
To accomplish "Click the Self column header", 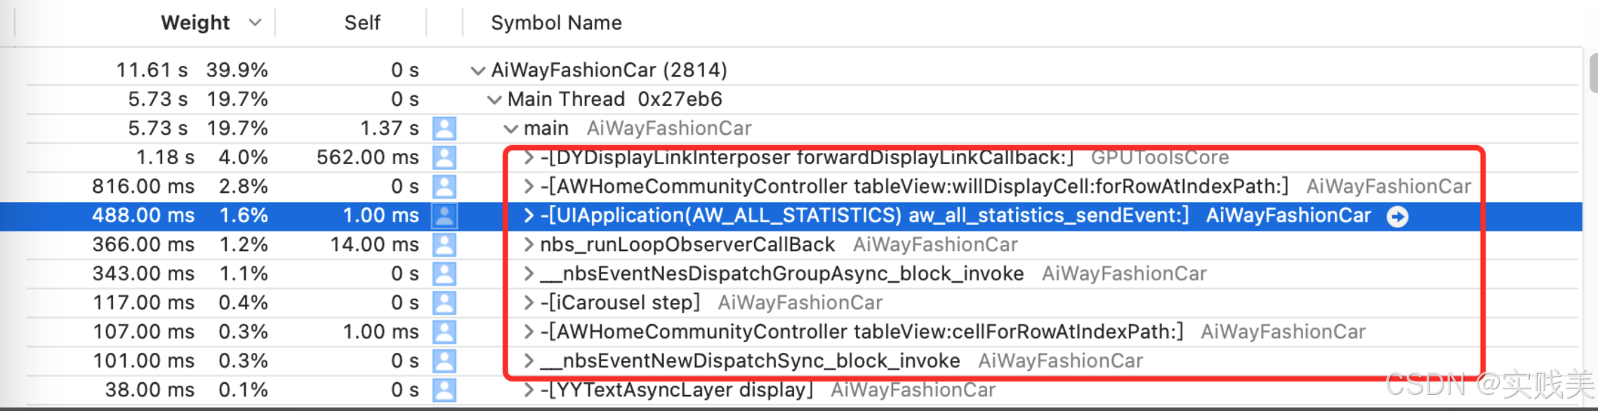I will point(362,22).
